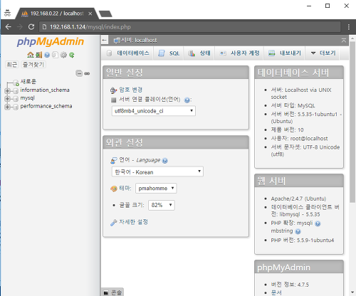Open the 콘솔 console bar
The height and width of the screenshot is (296, 356).
point(112,292)
